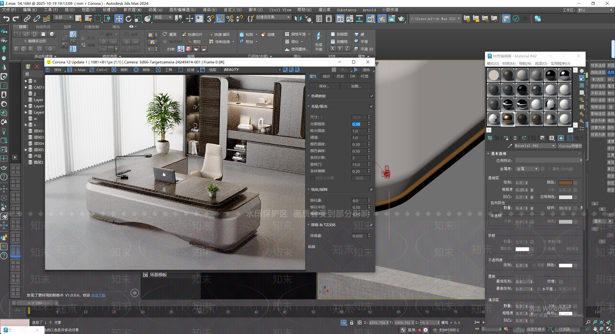Click the Undo arrow in main toolbar
Screen dimensions: 615x334
point(6,18)
